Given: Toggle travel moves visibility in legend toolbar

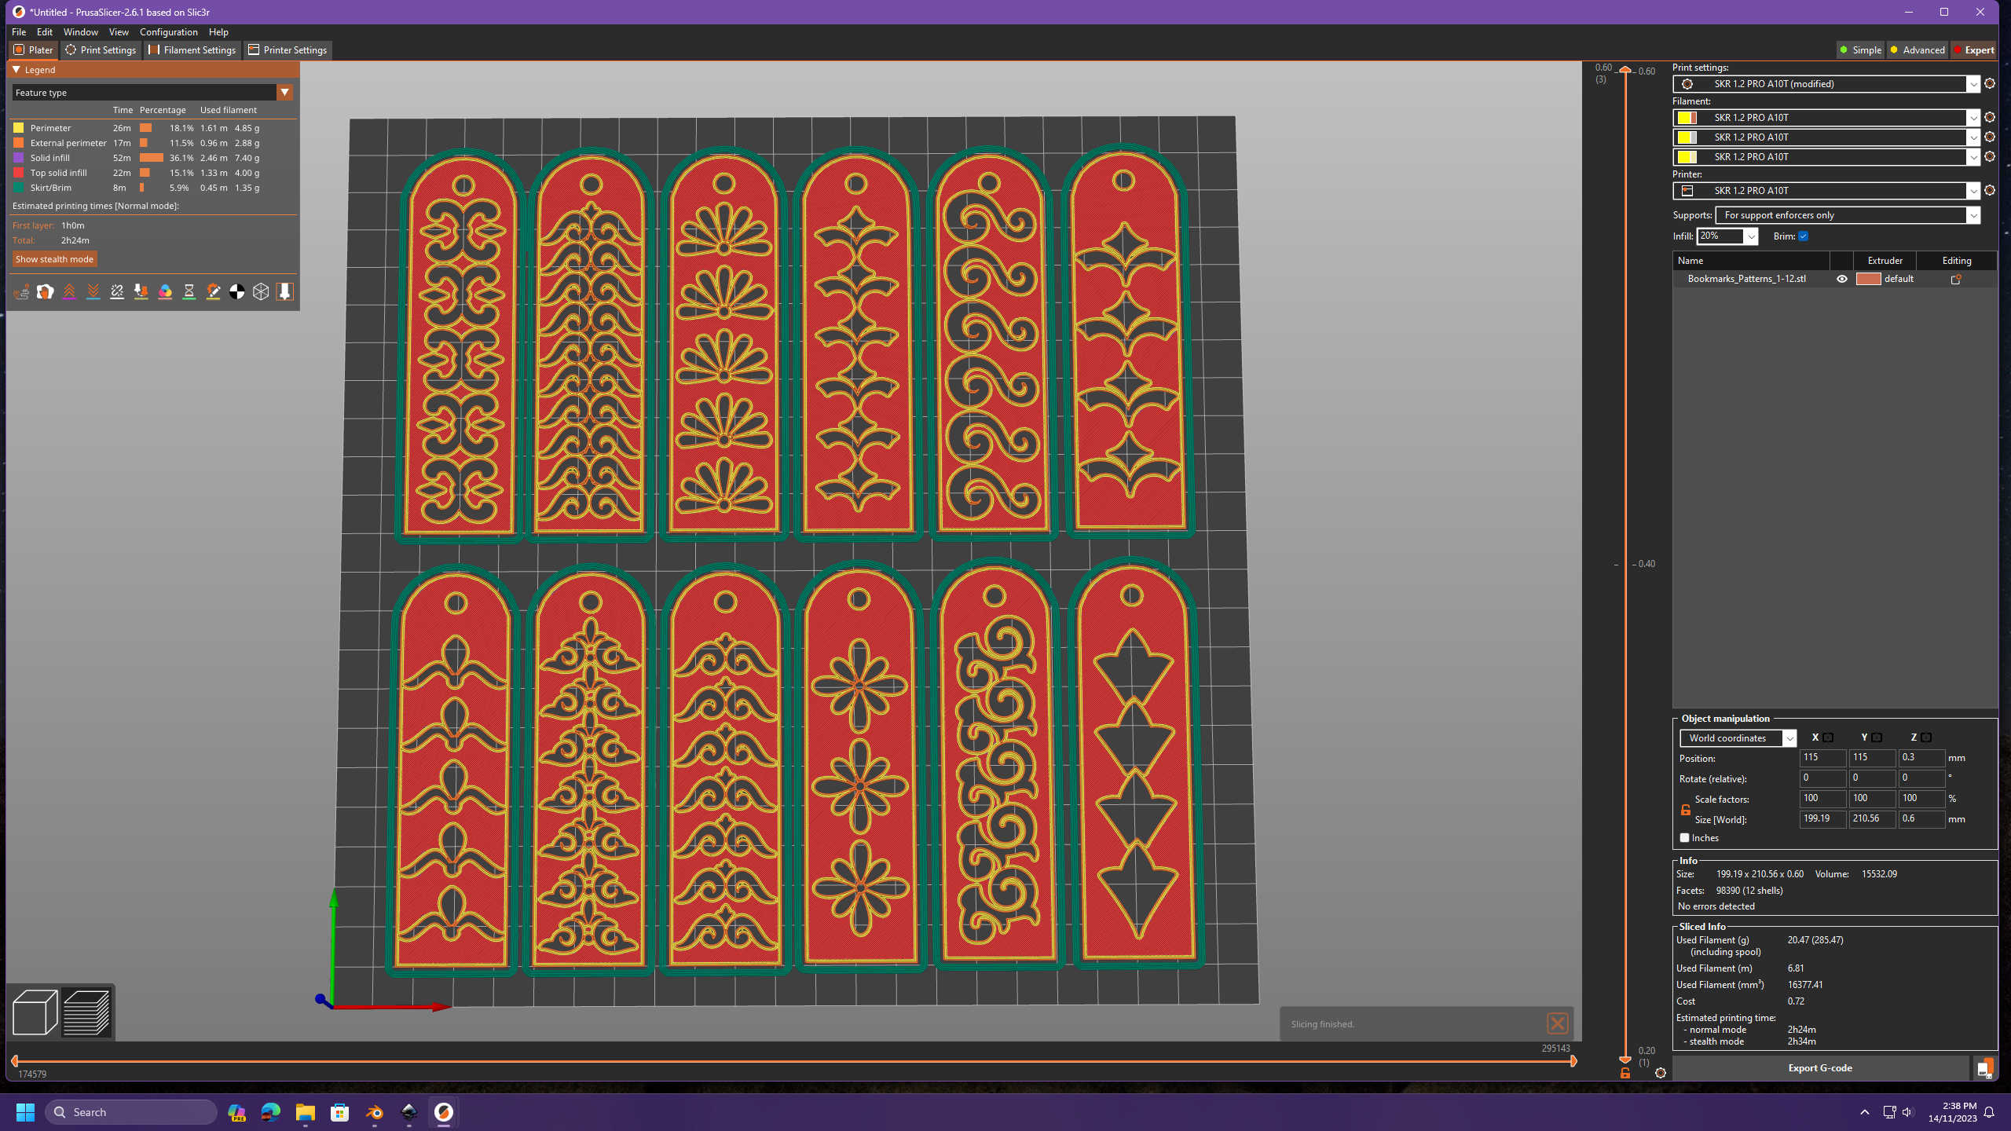Looking at the screenshot, I should pos(21,291).
